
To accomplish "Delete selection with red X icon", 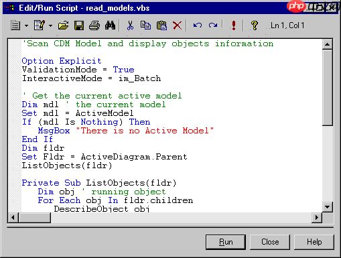I will [x=178, y=25].
